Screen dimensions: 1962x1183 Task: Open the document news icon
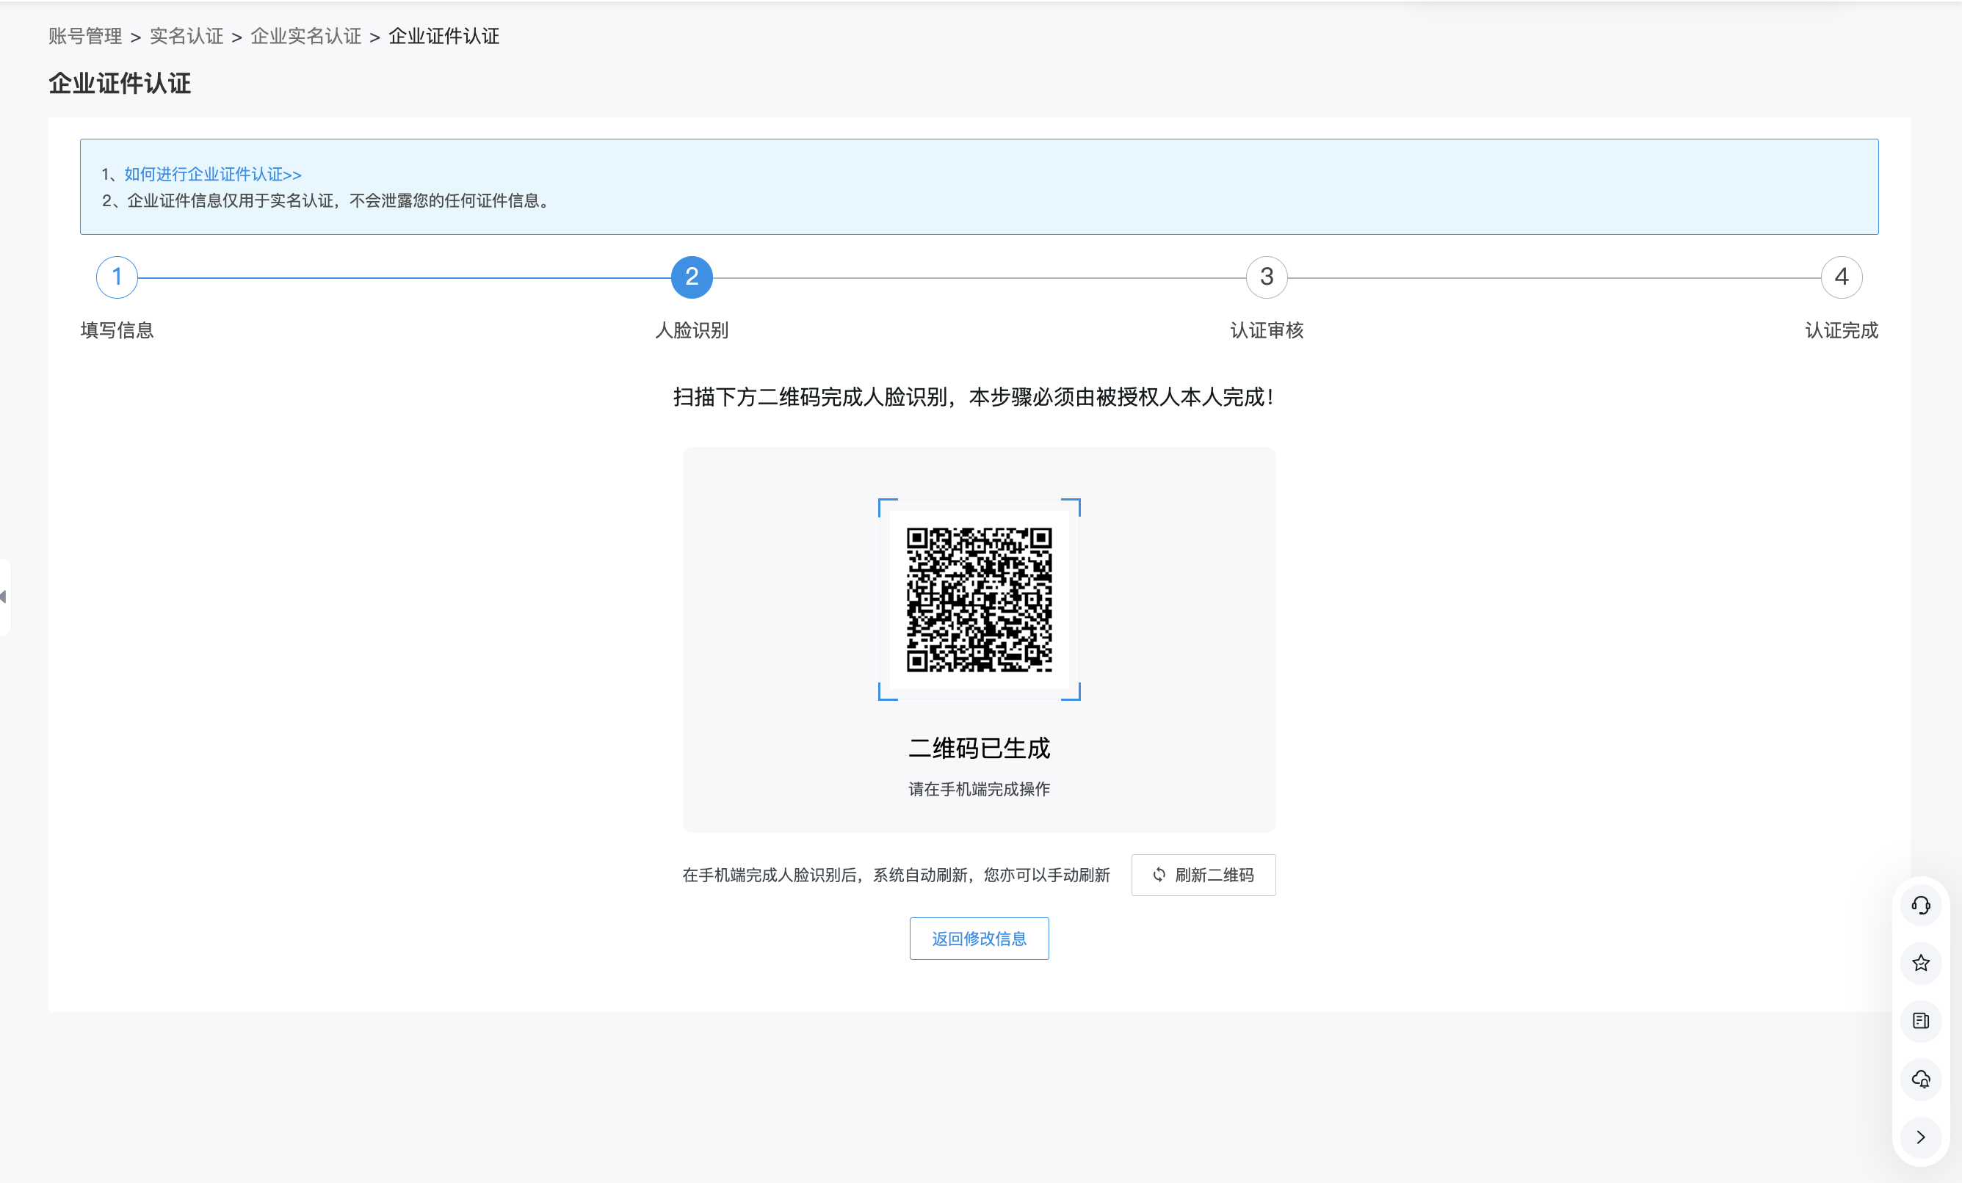pyautogui.click(x=1920, y=1021)
